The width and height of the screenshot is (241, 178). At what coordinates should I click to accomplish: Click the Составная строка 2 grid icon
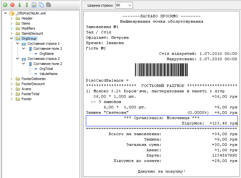(24, 59)
